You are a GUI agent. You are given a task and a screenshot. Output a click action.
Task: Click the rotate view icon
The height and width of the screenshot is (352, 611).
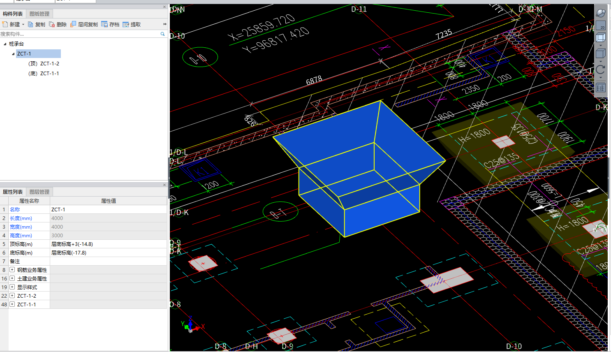pos(601,69)
